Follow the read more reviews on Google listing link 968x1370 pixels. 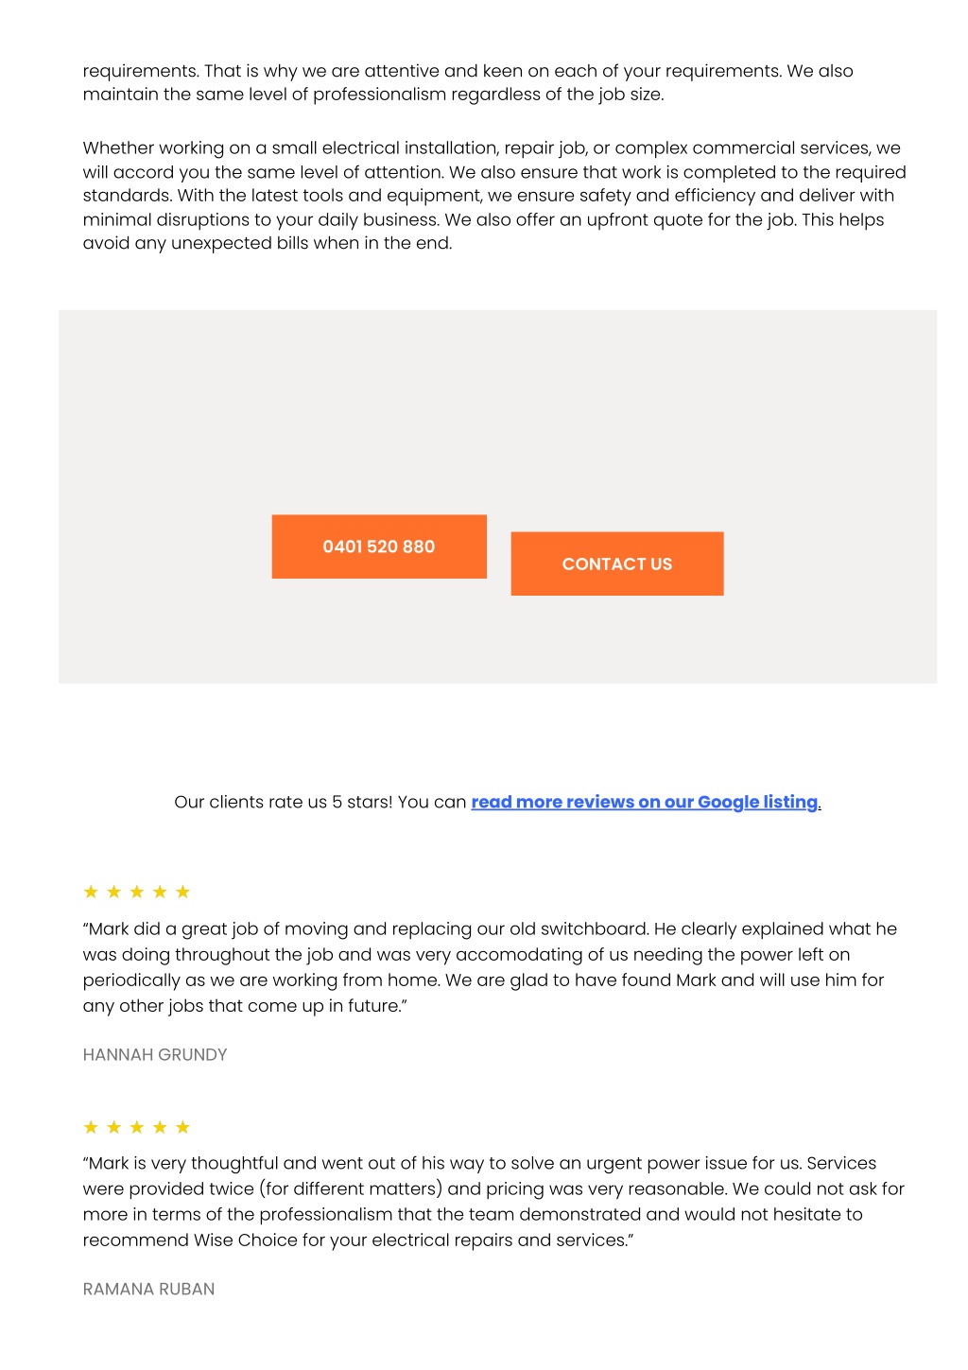646,802
